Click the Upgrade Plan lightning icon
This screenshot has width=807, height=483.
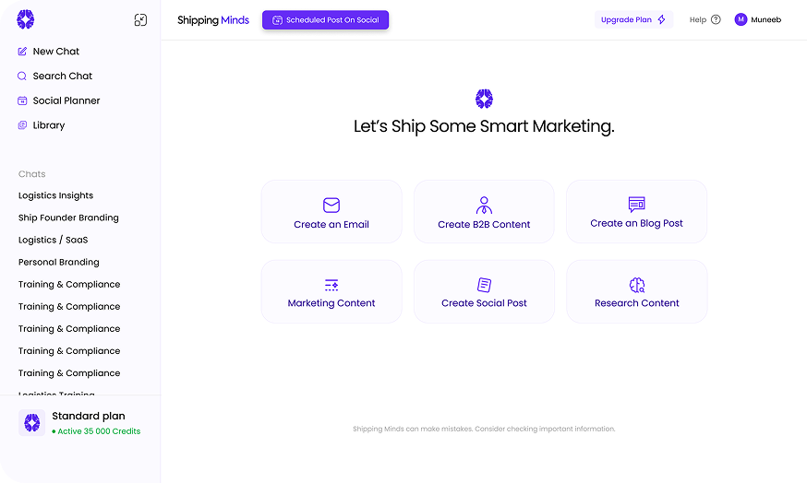click(661, 19)
